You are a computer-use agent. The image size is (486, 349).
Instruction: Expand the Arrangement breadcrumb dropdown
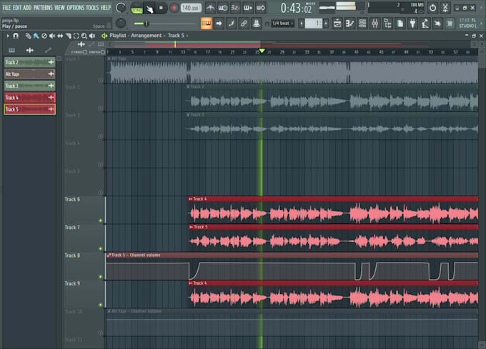[164, 36]
